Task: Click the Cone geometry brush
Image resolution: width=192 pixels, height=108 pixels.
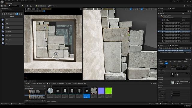Action: (12, 23)
